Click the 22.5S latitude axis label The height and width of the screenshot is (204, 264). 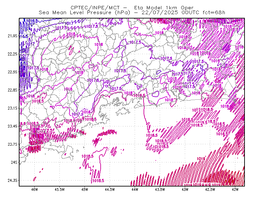[13, 72]
